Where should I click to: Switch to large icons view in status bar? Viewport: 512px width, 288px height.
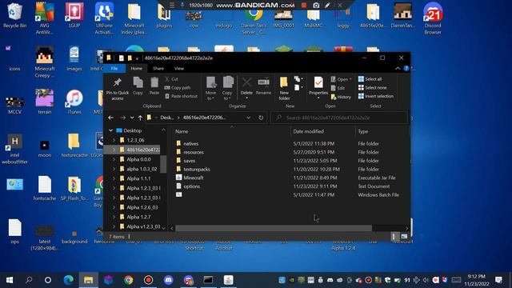(x=404, y=237)
